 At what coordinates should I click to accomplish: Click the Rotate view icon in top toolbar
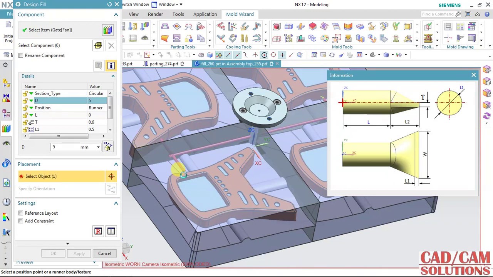[x=332, y=55]
